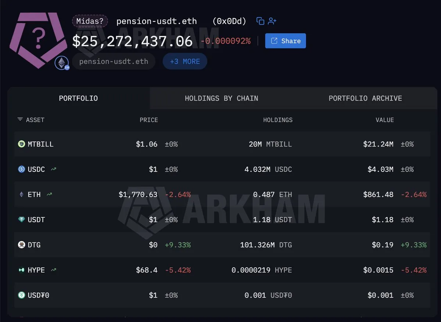Image resolution: width=441 pixels, height=322 pixels.
Task: Click the blue Share button
Action: coord(286,41)
